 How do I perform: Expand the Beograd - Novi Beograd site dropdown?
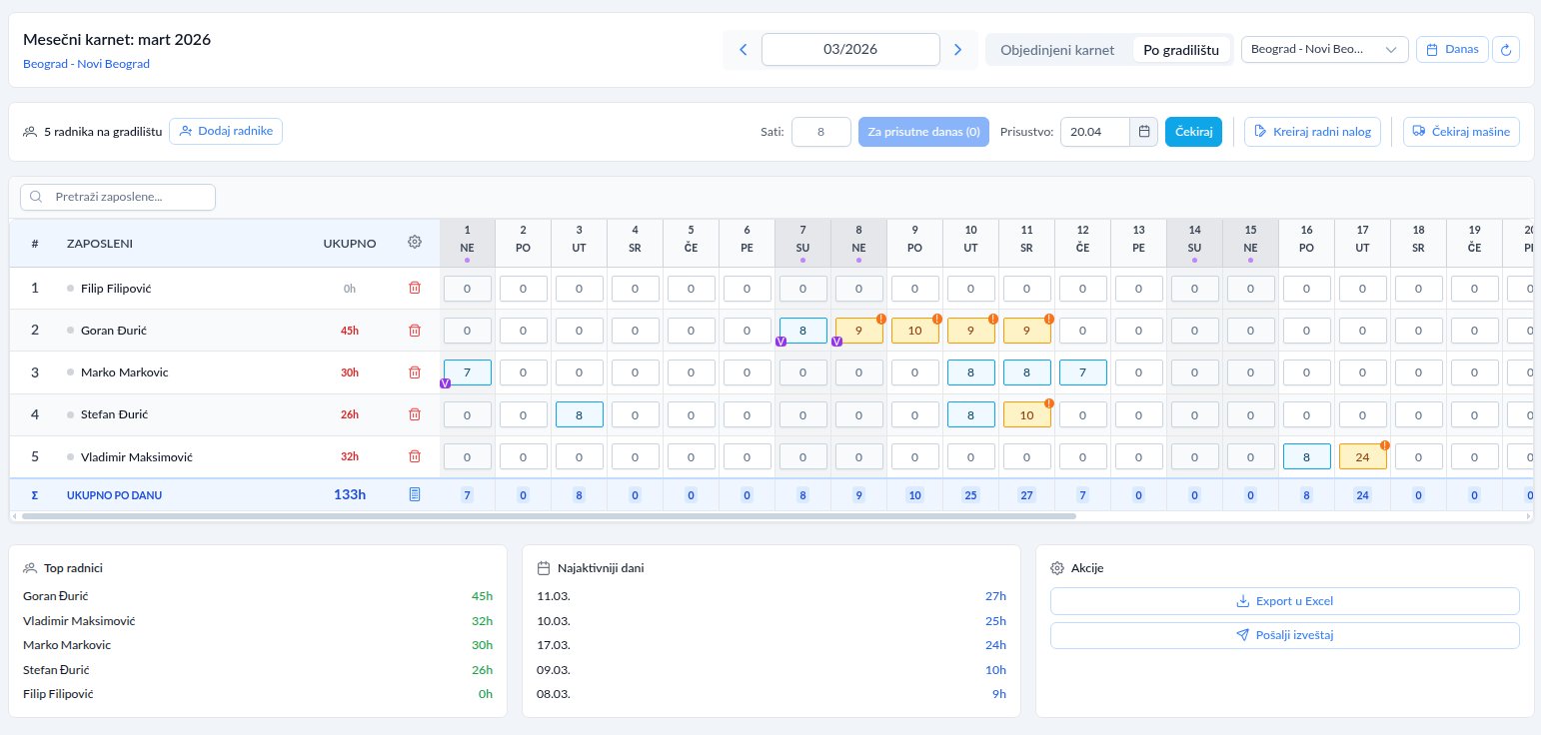1323,50
